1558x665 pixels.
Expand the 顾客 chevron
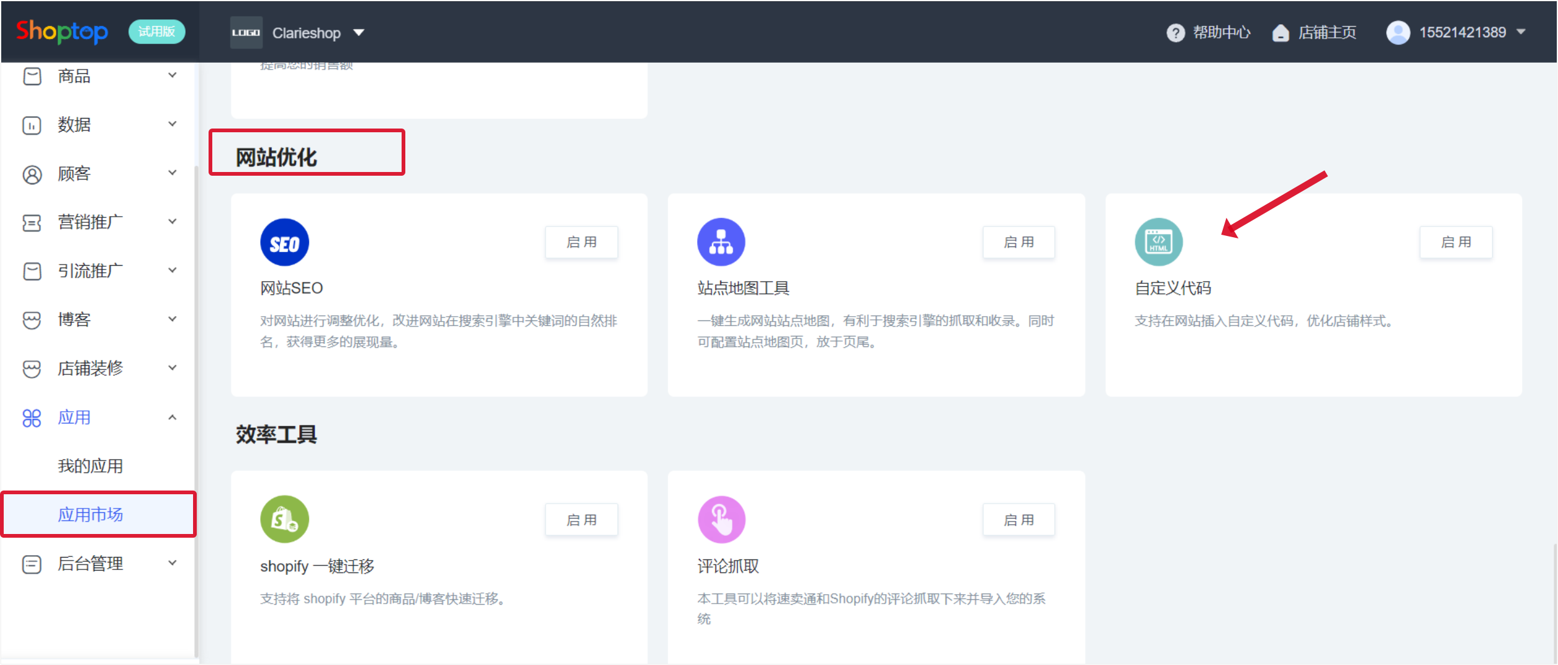(173, 173)
